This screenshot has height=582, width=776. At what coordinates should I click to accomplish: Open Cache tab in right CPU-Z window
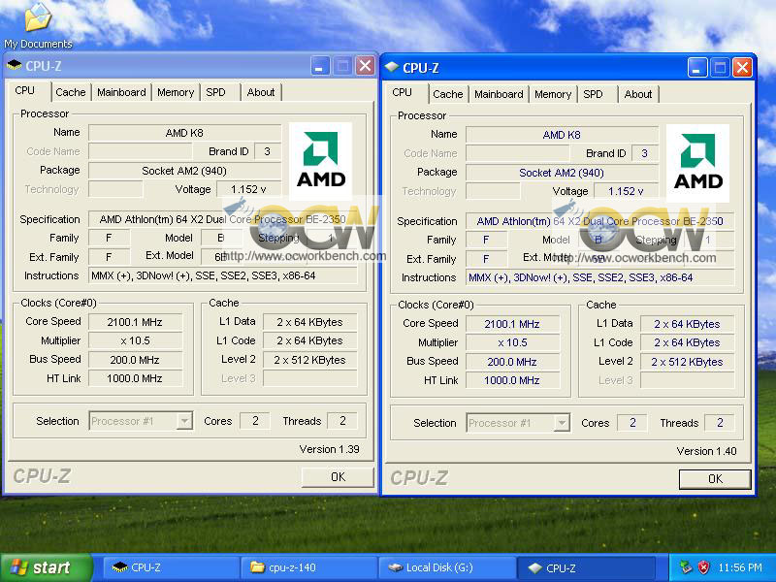pos(448,94)
